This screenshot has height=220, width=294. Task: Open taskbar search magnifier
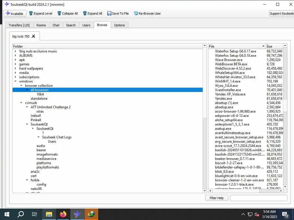[21, 214]
